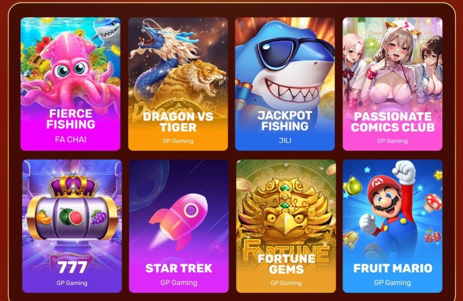This screenshot has width=463, height=301.
Task: Click the slot machine reel with fruits
Action: click(72, 216)
